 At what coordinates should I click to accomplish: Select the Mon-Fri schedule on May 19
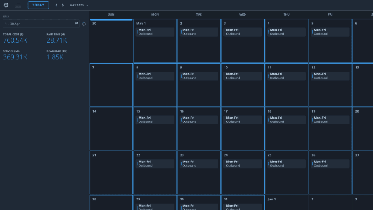coord(330,120)
